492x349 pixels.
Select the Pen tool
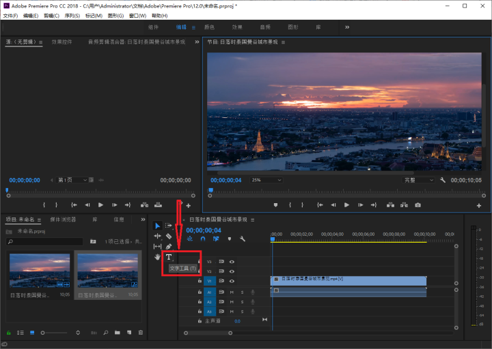(x=169, y=247)
